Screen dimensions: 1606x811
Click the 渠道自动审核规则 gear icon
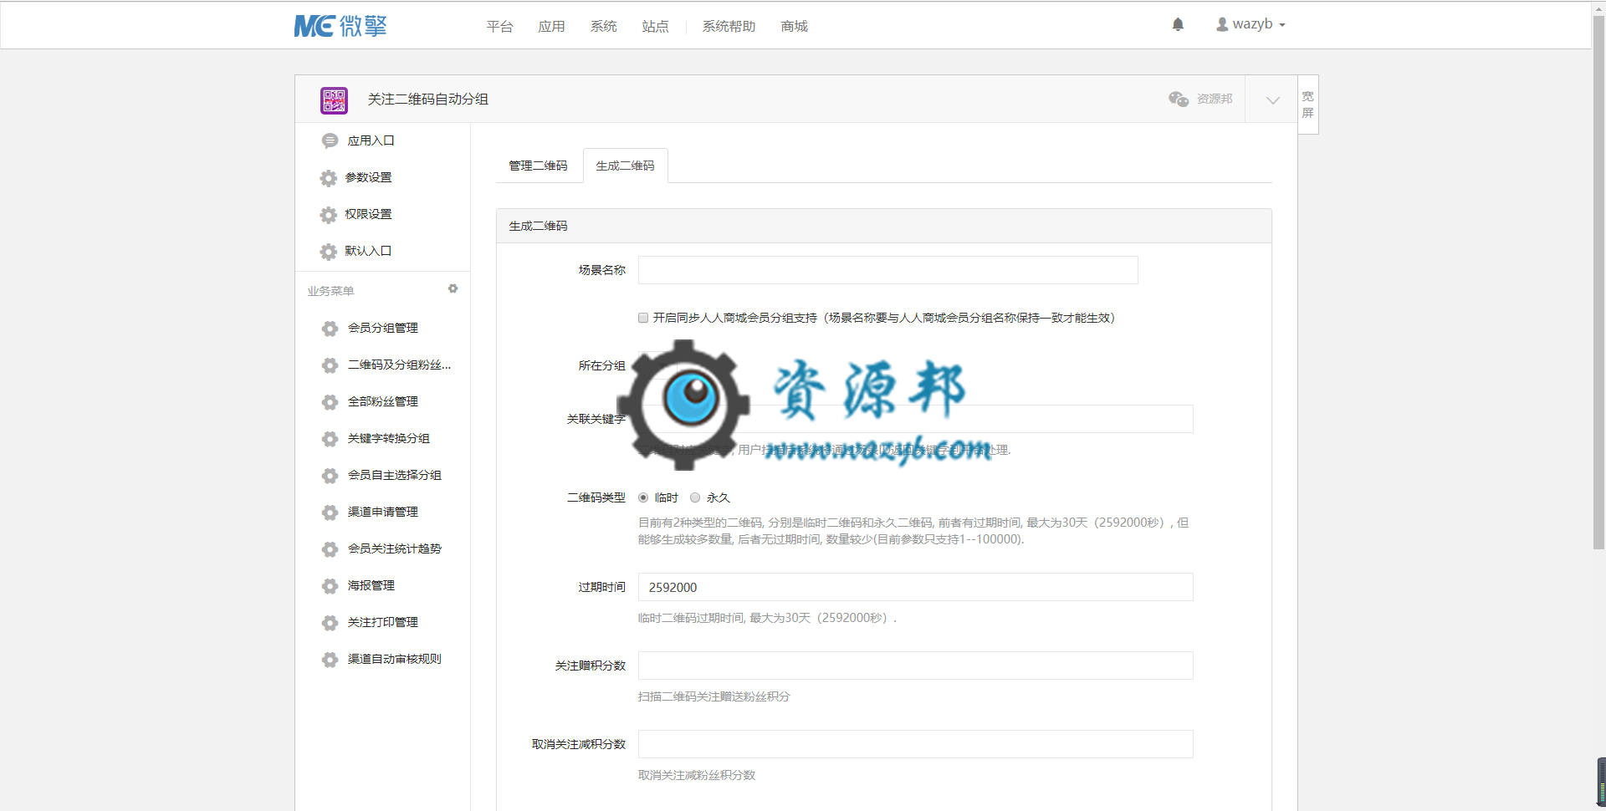(x=330, y=659)
